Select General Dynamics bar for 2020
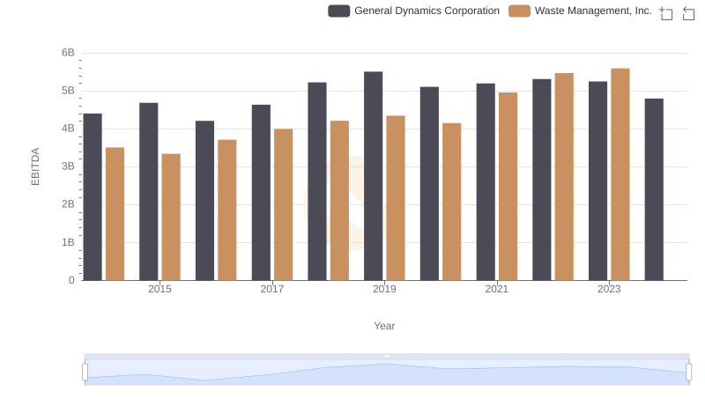705x406 pixels. (x=429, y=184)
